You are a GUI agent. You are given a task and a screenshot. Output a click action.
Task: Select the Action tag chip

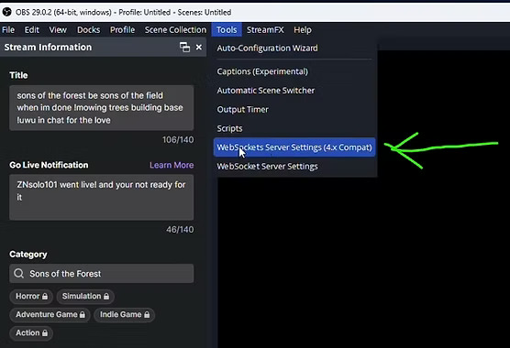31,333
